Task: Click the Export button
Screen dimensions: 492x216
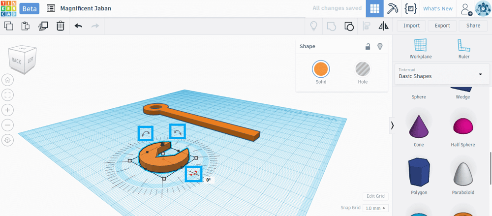Action: 442,26
